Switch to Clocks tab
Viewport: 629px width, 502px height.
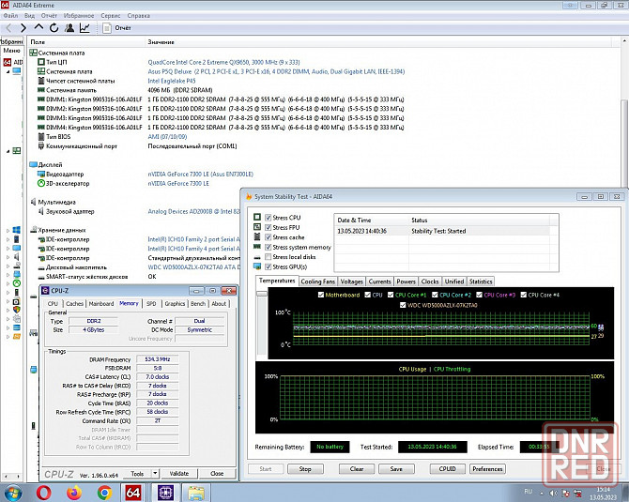click(430, 281)
